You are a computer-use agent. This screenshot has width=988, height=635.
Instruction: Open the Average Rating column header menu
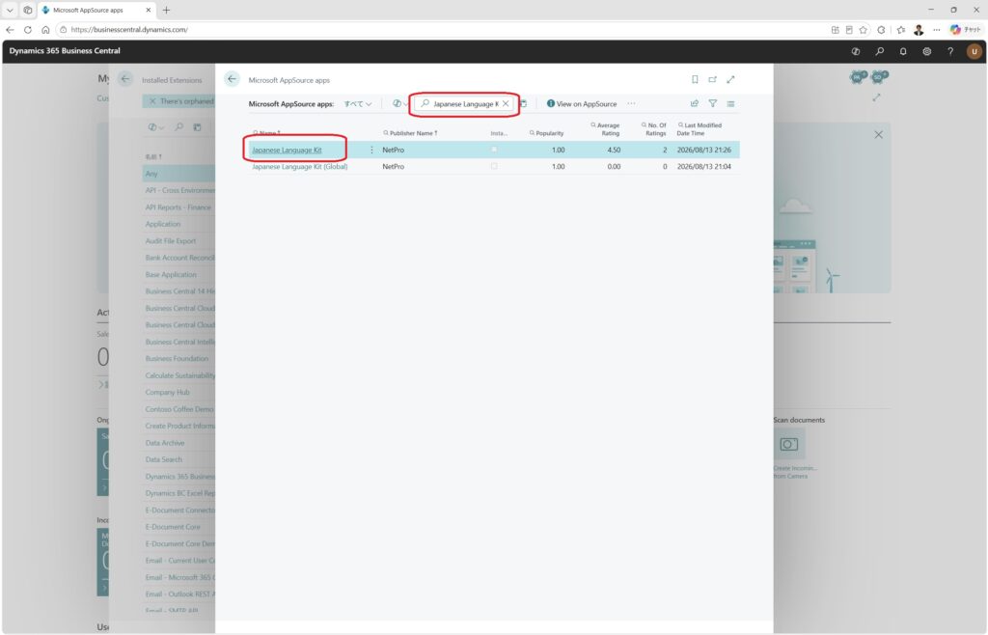(605, 129)
